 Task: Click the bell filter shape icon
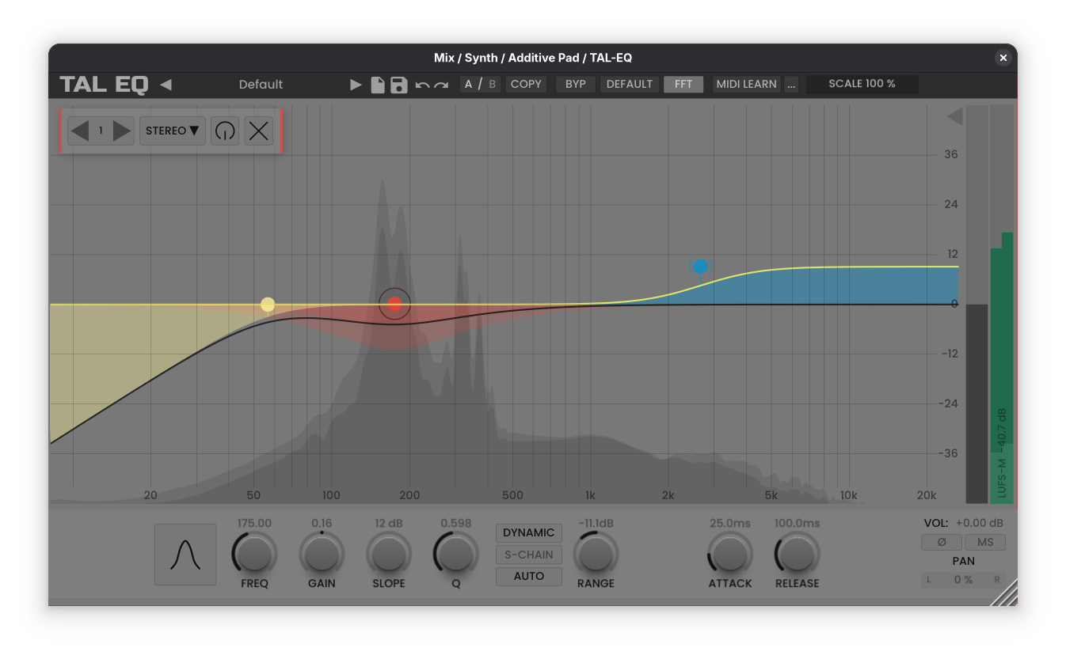click(185, 554)
